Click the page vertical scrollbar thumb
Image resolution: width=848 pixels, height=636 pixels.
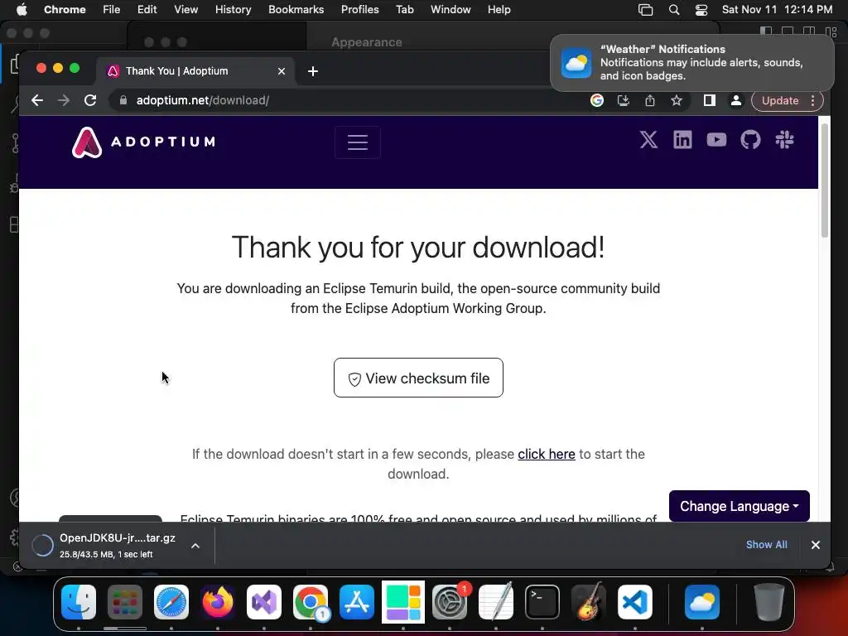(x=824, y=180)
